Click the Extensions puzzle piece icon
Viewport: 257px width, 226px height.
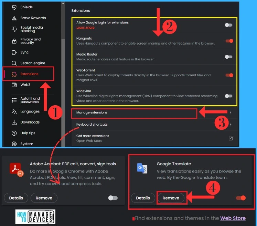pyautogui.click(x=14, y=74)
